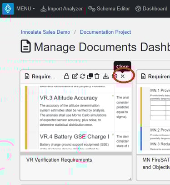Viewport: 170px width, 185px height.
Task: Click the VR Verification Requirements caption
Action: tap(59, 160)
